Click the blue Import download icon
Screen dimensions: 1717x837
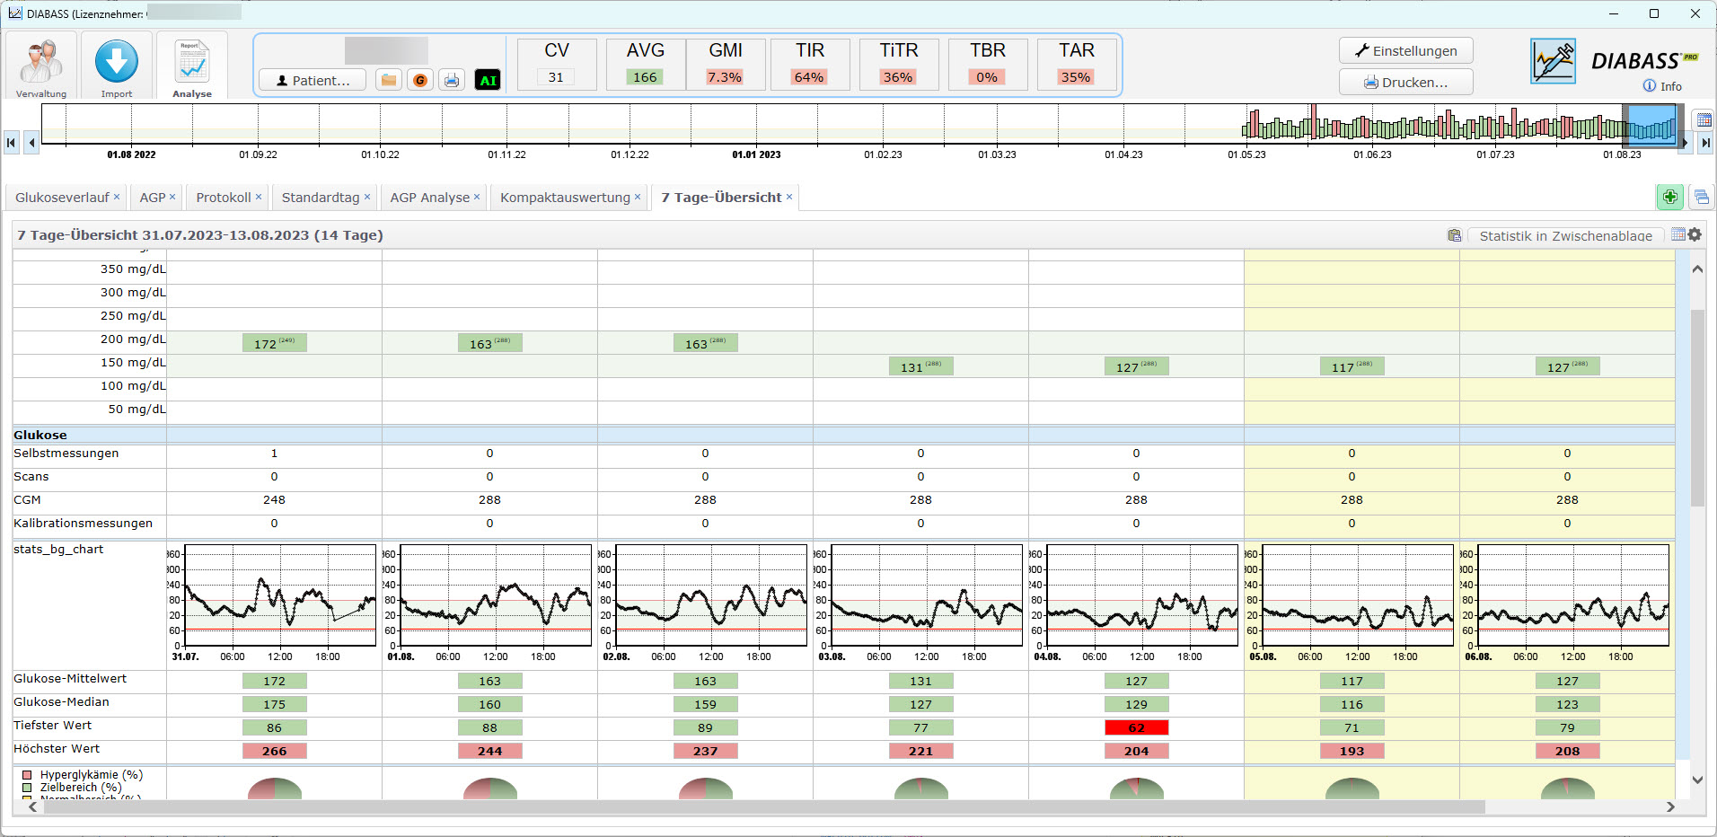tap(117, 65)
